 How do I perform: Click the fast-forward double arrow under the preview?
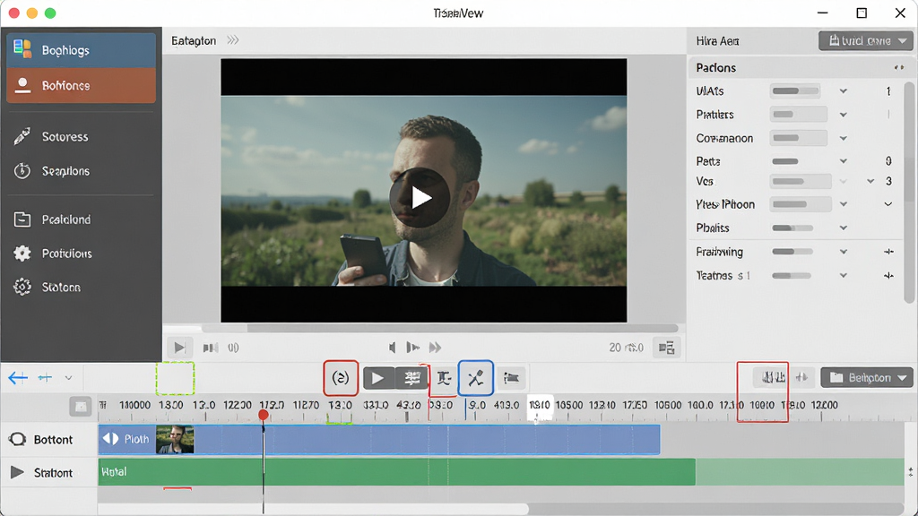435,348
